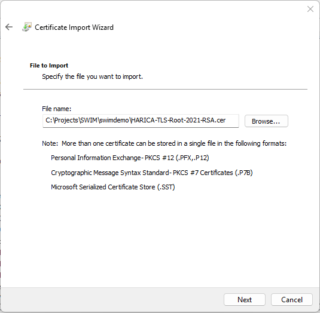Focus the File name input field
320x313 pixels.
click(x=141, y=121)
